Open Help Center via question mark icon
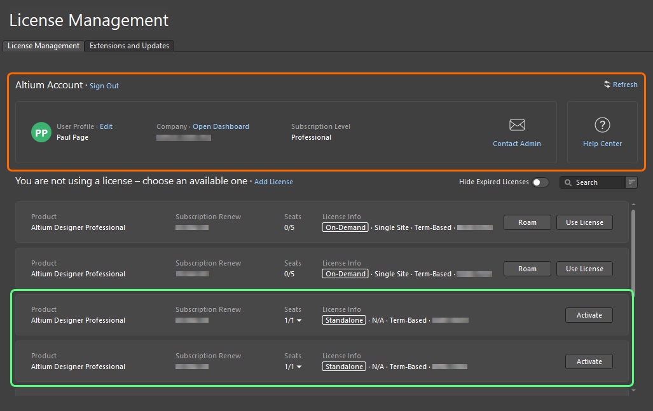653x411 pixels. point(602,125)
